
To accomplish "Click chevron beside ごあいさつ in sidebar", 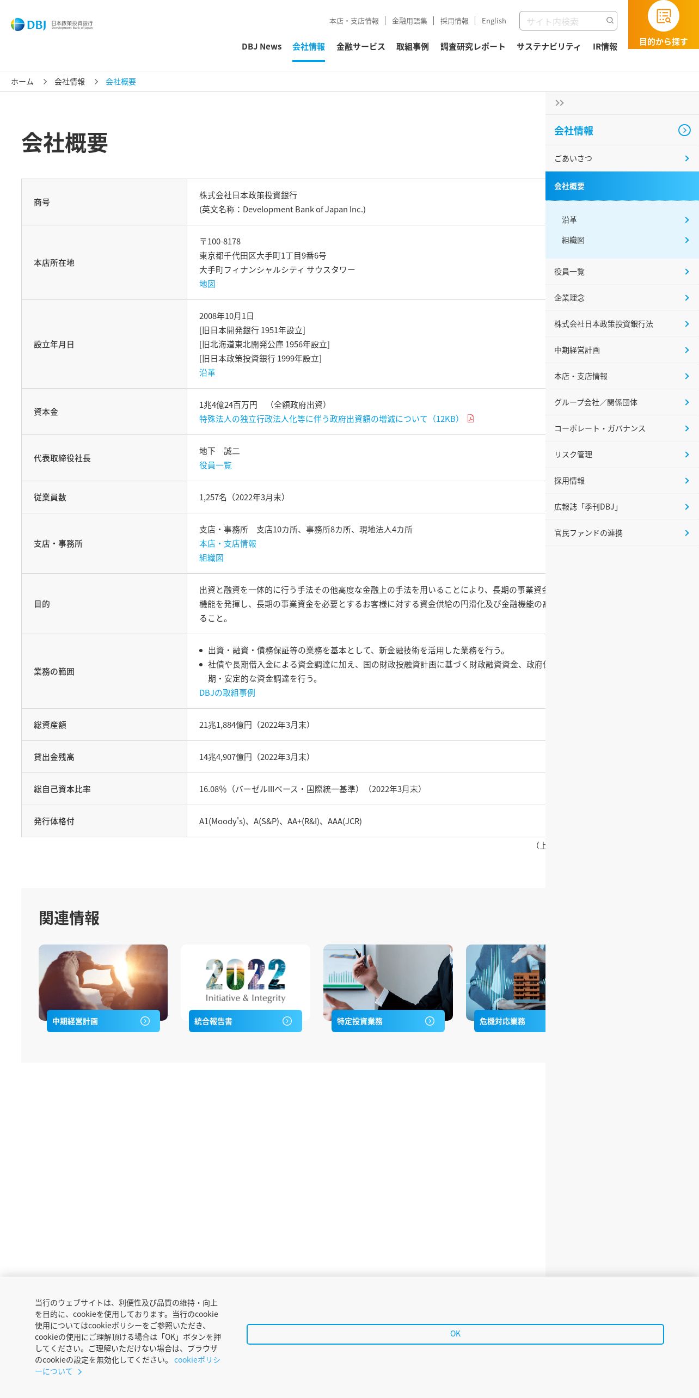I will 686,158.
